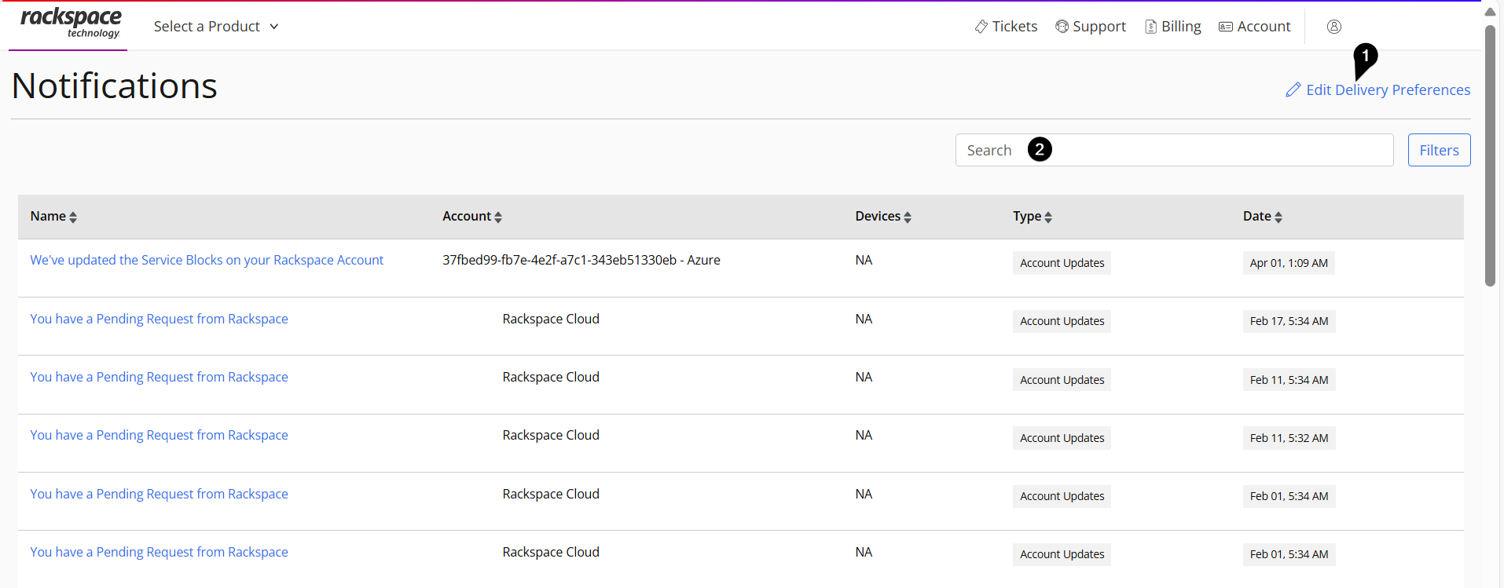Open the Service Blocks updated notification
The image size is (1504, 588).
(207, 260)
